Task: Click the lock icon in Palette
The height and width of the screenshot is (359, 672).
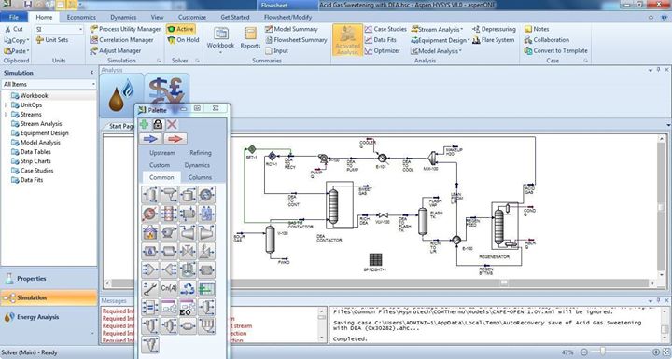Action: pyautogui.click(x=158, y=124)
